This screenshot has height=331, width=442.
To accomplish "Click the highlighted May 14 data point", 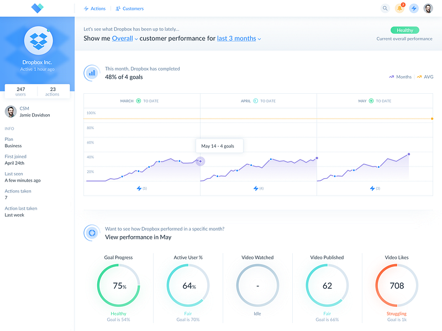I will 201,161.
